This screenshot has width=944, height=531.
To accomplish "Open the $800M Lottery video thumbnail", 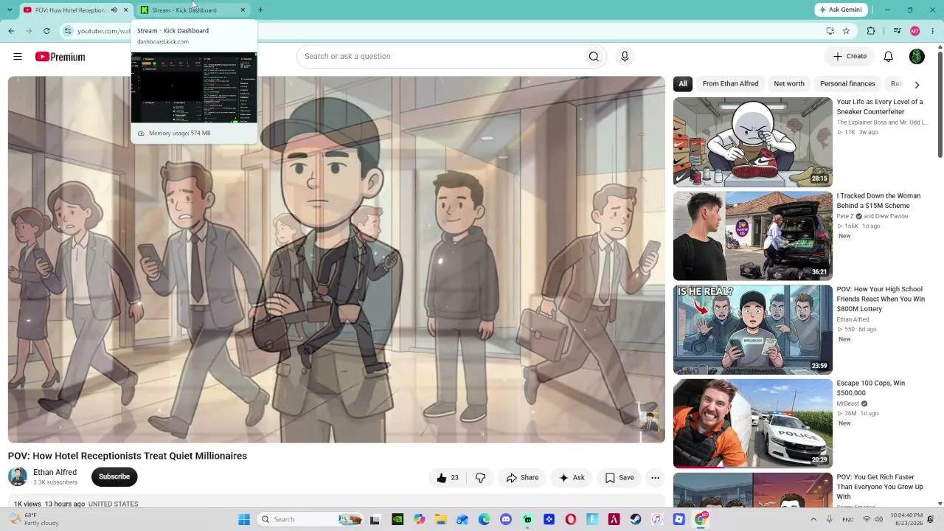I will point(752,330).
